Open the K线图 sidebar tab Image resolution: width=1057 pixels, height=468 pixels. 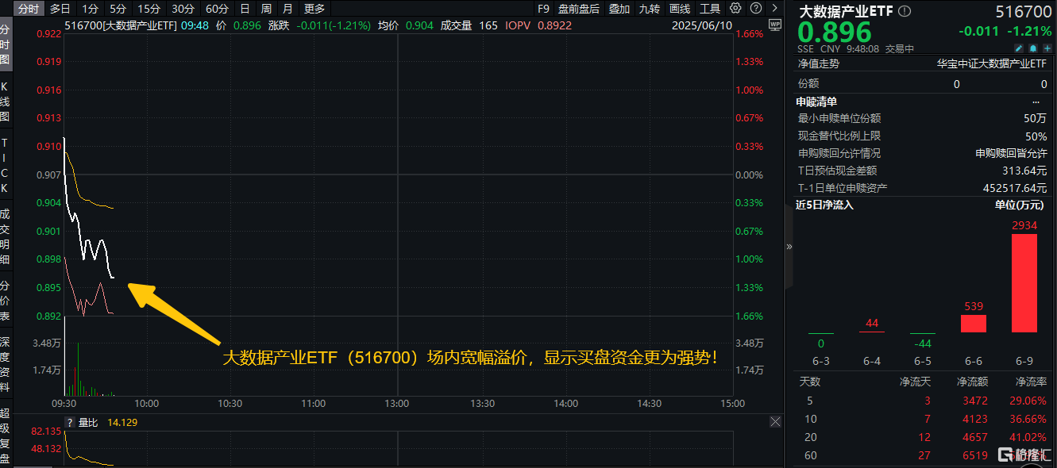click(x=6, y=100)
